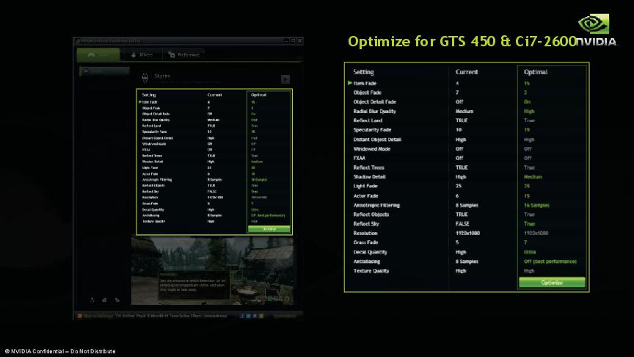Select the FXAA setting in the enlarged panel

(359, 158)
